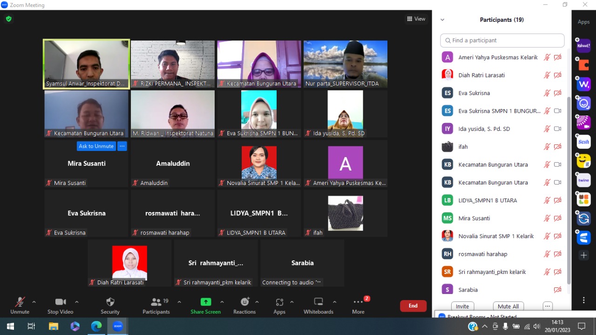This screenshot has height=335, width=596.
Task: Open the Kahoot! app in sidebar
Action: coord(583,46)
